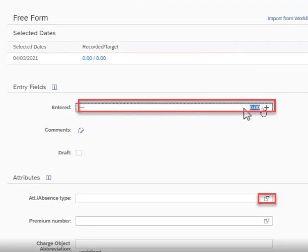Open value help for Att./Absence type
This screenshot has height=252, width=308.
[267, 198]
